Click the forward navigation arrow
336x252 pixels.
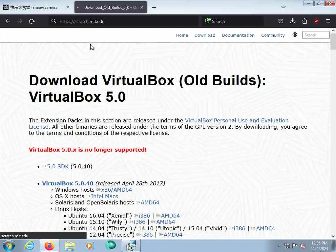pyautogui.click(x=20, y=21)
